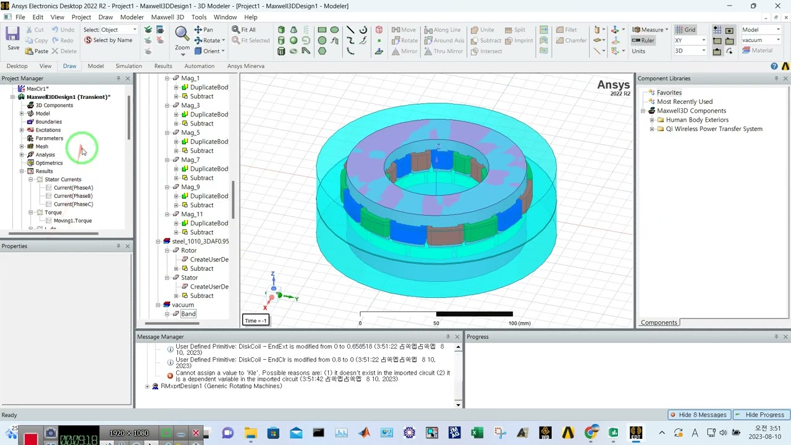Select the Rotor tree item
This screenshot has width=791, height=445.
tap(188, 250)
